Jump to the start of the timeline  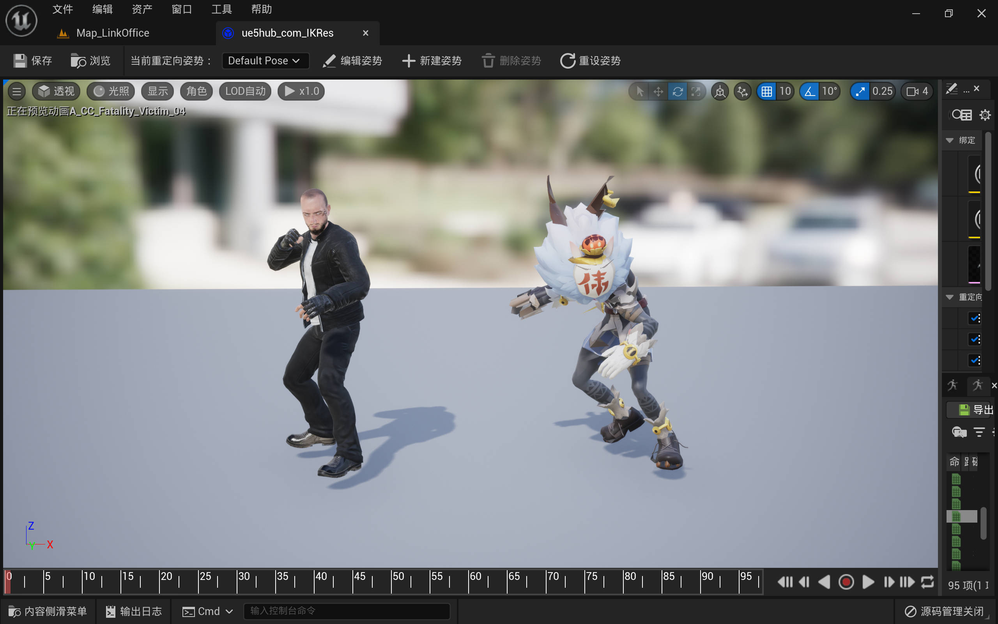[x=785, y=582]
